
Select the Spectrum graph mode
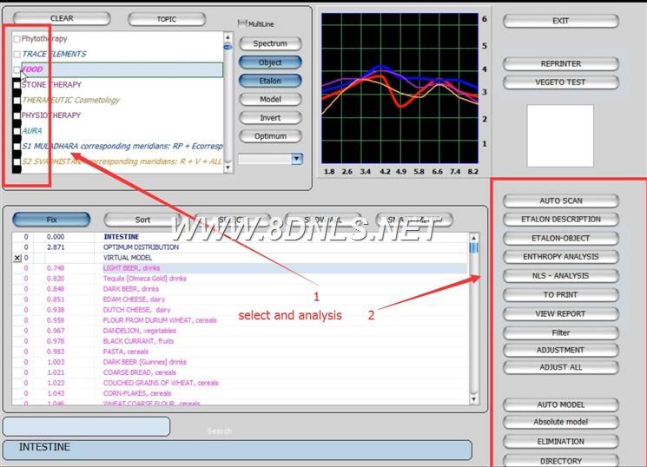point(269,44)
